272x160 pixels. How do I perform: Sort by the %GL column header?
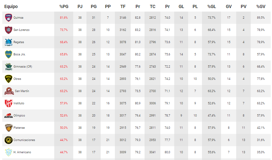212,6
